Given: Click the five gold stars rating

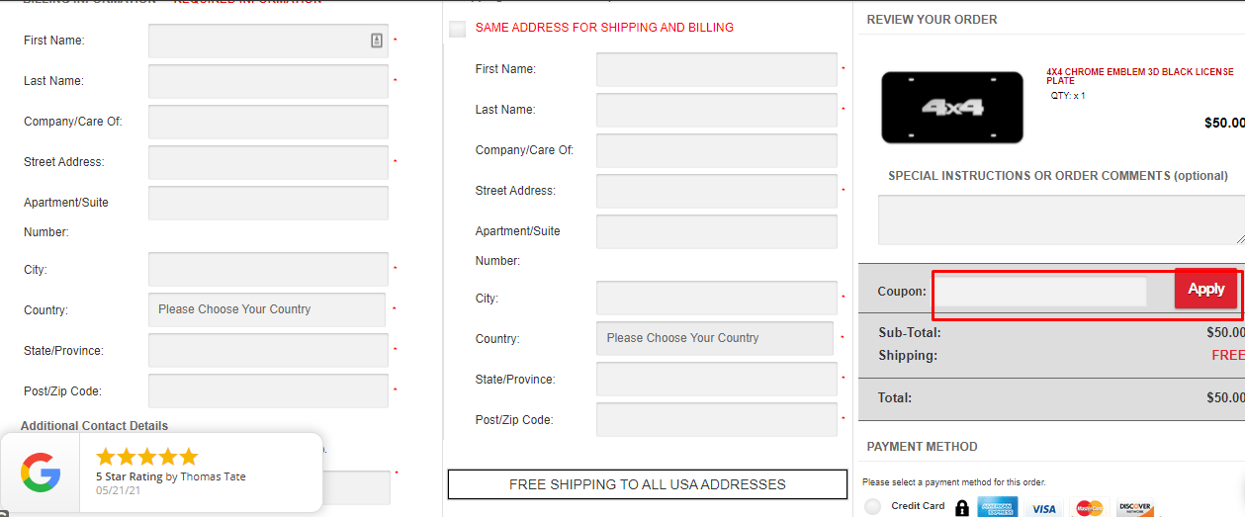Looking at the screenshot, I should click(x=147, y=456).
